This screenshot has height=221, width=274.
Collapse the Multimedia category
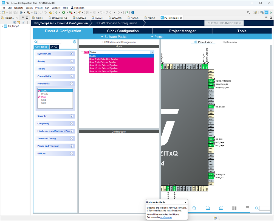(55, 84)
